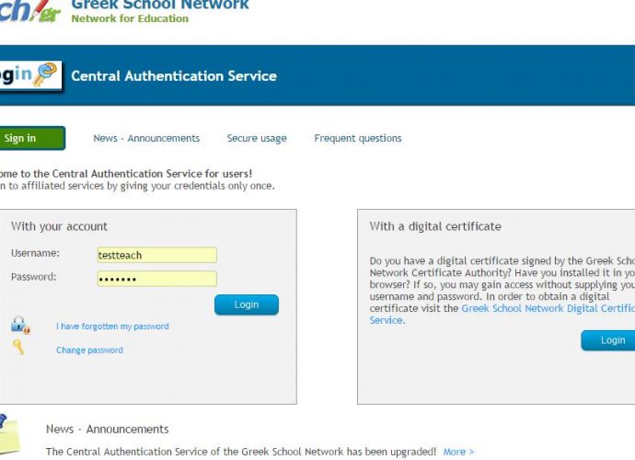Click the News - Announcements section heading

pyautogui.click(x=108, y=429)
